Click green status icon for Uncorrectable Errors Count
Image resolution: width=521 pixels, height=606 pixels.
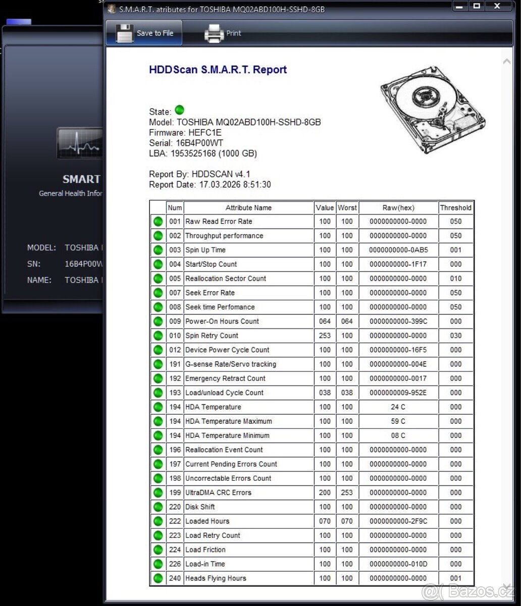pos(158,478)
